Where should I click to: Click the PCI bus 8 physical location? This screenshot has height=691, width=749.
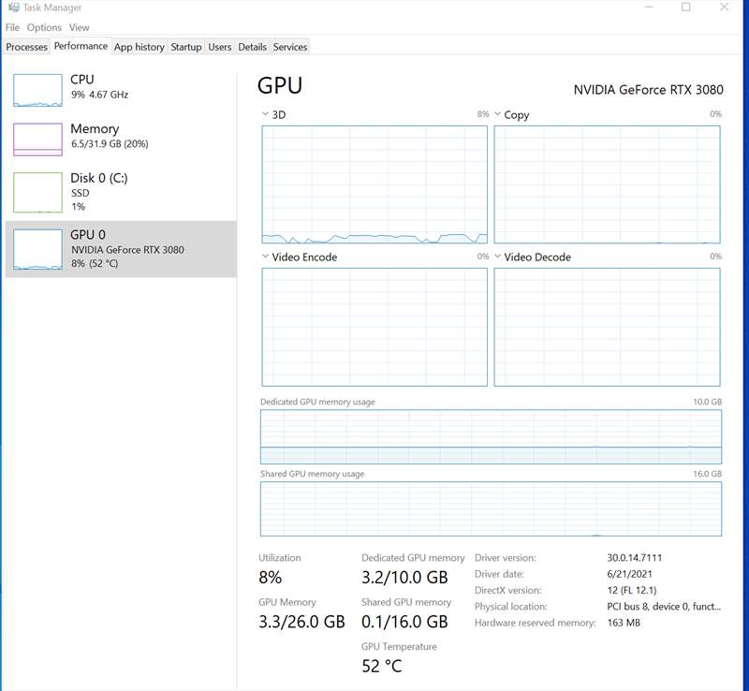(664, 607)
